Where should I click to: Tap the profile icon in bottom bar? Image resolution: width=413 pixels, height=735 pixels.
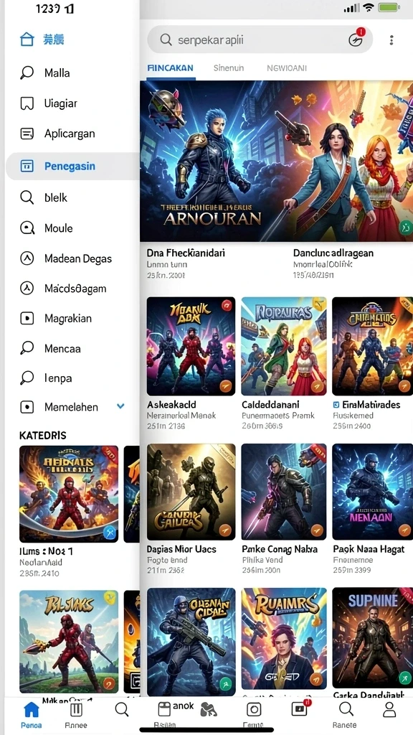pyautogui.click(x=389, y=710)
